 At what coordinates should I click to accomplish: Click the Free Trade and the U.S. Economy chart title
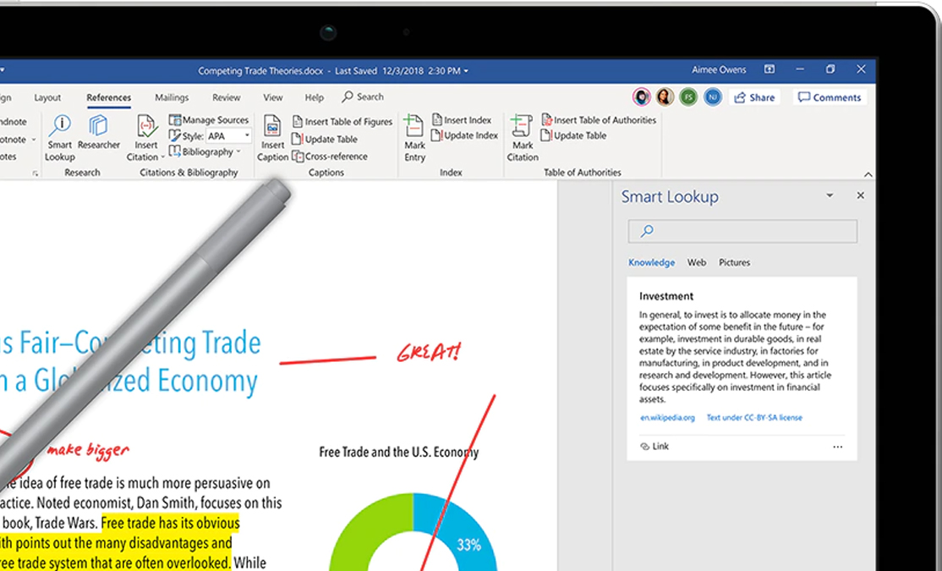[x=399, y=452]
